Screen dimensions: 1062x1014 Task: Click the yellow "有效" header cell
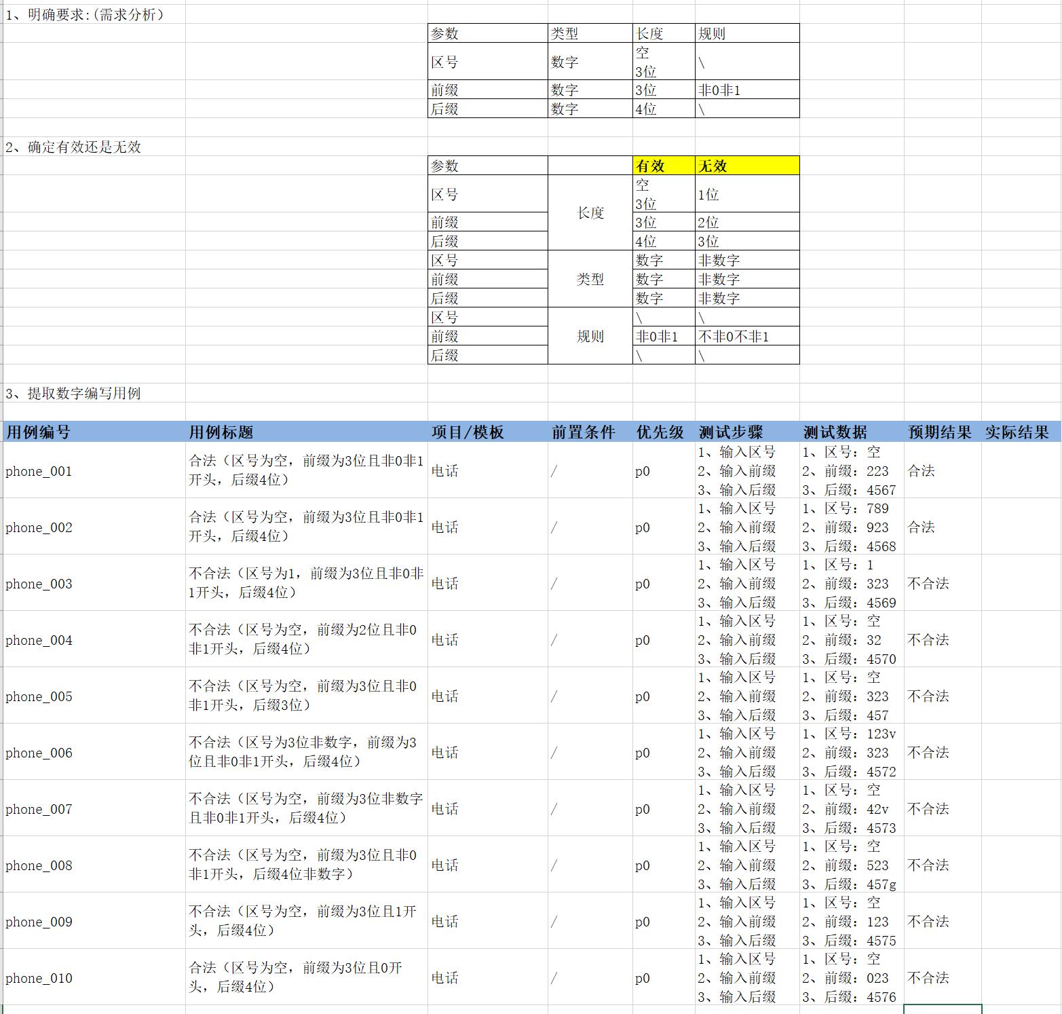(x=664, y=166)
